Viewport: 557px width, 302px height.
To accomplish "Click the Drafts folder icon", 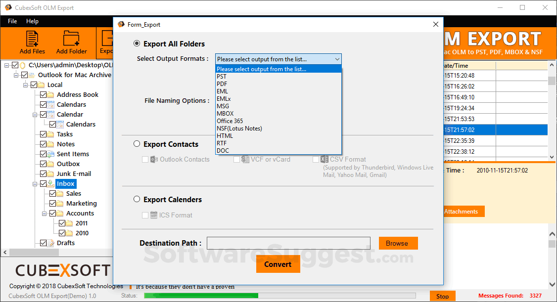I will pyautogui.click(x=51, y=243).
